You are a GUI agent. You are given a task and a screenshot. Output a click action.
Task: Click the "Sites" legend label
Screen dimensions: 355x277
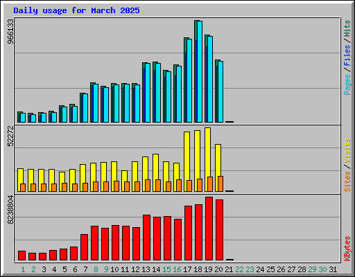pos(347,181)
